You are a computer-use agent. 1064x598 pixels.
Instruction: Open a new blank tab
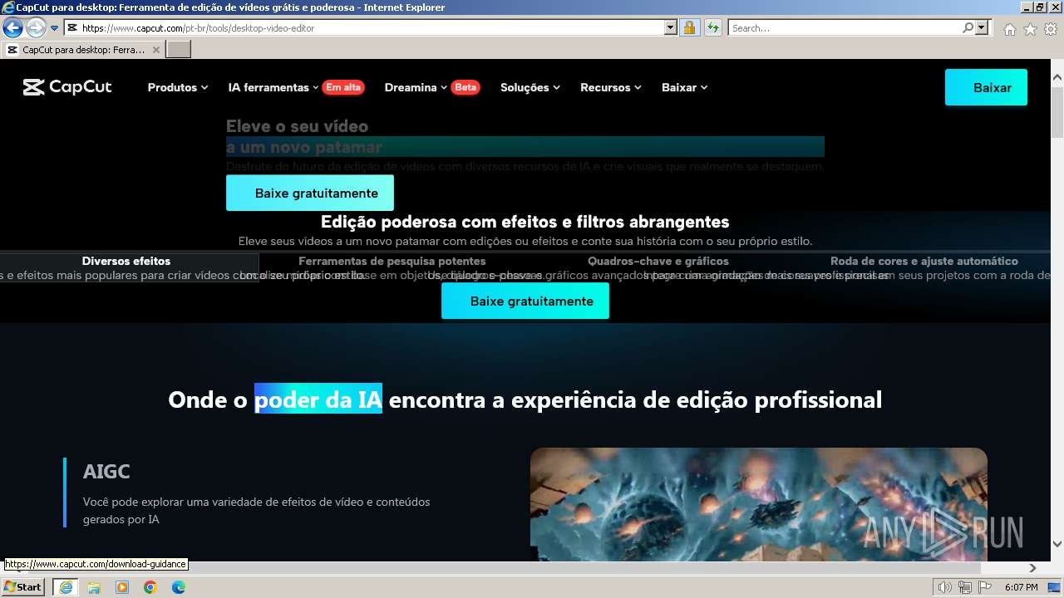pos(179,50)
